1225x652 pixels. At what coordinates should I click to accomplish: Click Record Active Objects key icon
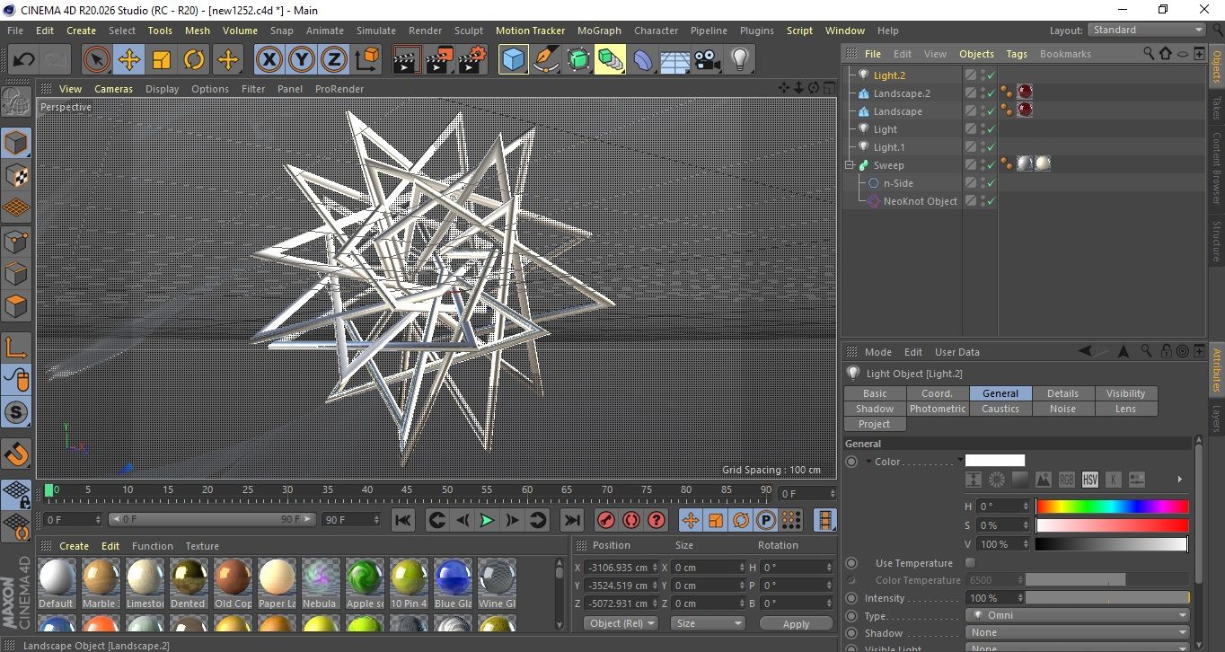click(606, 520)
